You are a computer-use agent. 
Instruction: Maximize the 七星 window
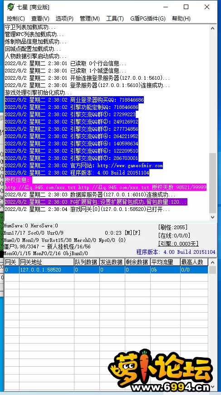coord(186,7)
